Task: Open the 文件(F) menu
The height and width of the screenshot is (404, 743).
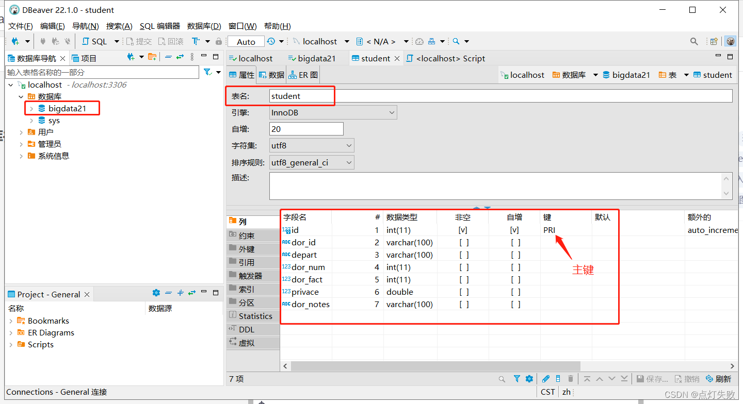Action: point(21,26)
